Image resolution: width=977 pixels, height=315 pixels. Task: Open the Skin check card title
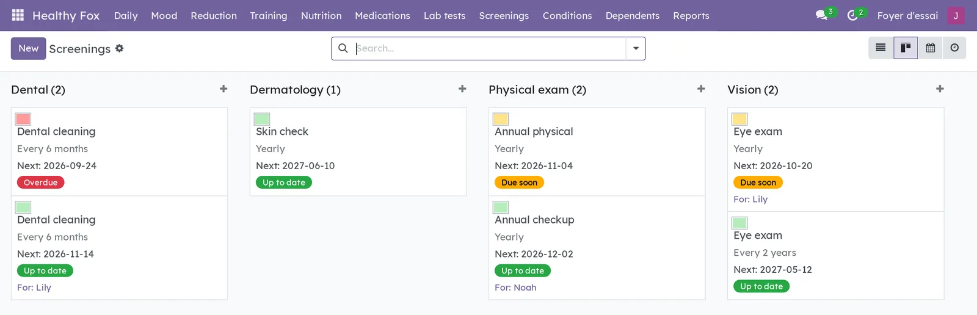[282, 131]
